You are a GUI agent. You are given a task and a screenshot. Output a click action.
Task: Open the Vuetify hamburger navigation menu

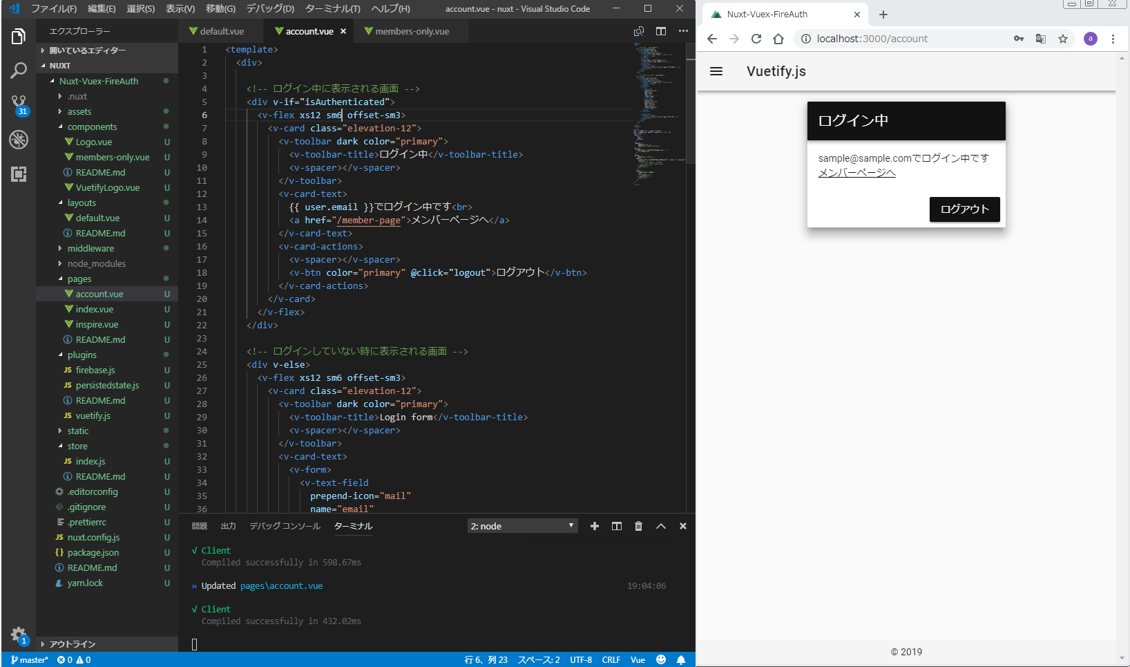tap(716, 71)
